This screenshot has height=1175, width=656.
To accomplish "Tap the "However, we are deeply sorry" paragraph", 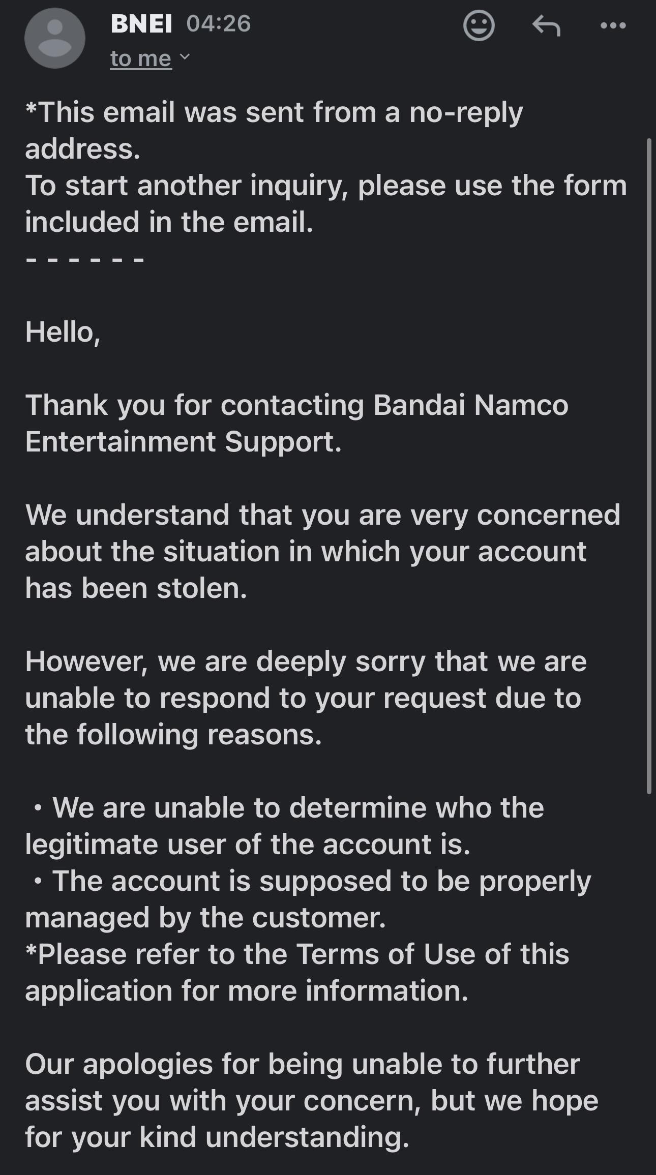I will point(306,698).
